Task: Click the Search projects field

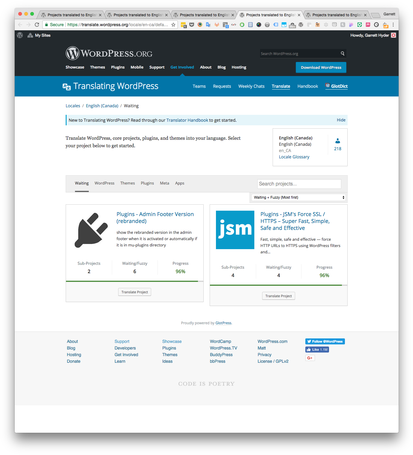Action: pyautogui.click(x=299, y=184)
